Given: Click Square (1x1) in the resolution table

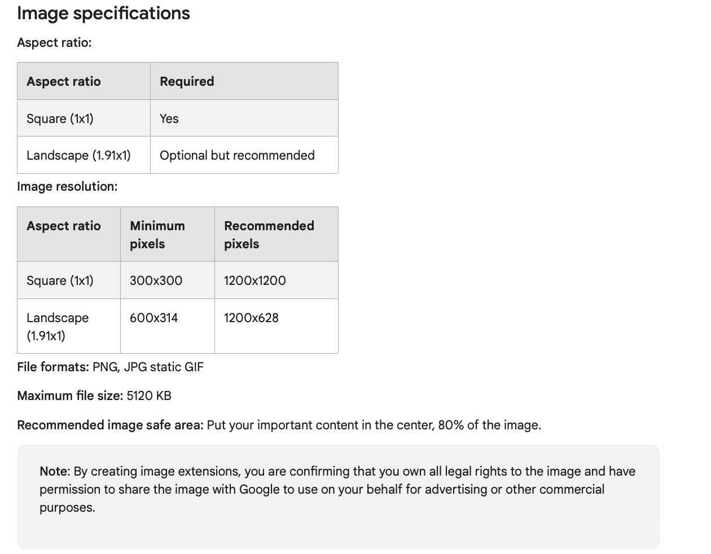Looking at the screenshot, I should pos(60,280).
